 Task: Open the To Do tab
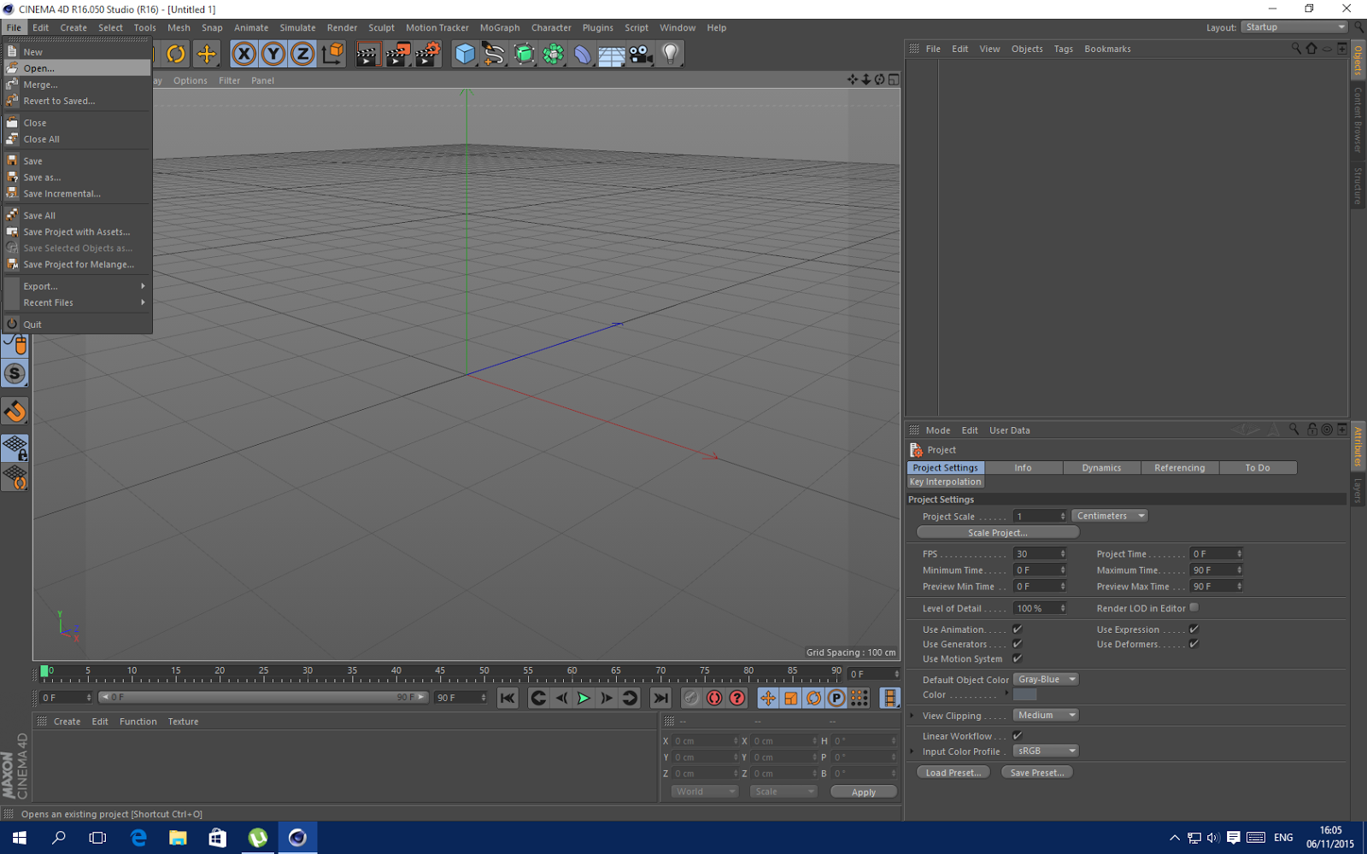1258,468
